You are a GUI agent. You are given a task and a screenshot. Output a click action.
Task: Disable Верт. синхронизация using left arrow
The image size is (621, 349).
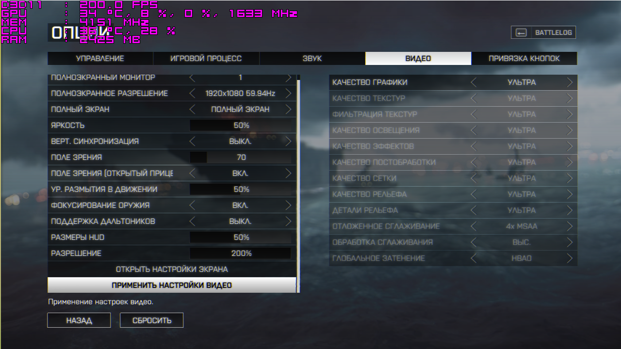(192, 142)
